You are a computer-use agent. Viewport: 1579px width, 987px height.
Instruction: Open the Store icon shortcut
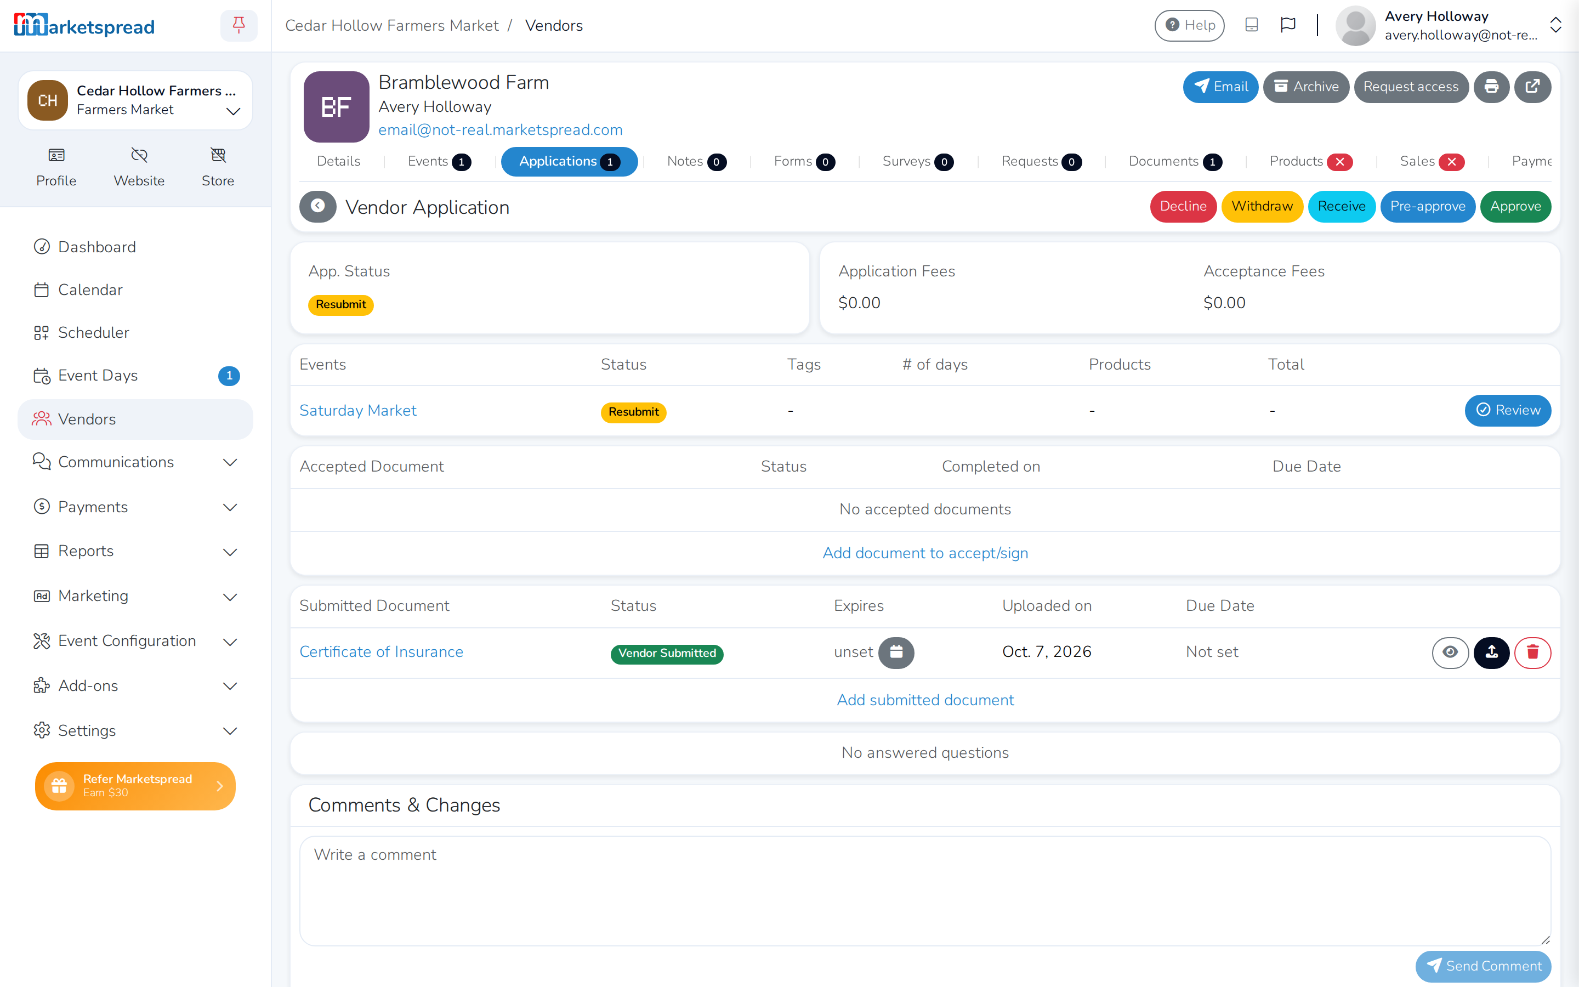click(218, 167)
